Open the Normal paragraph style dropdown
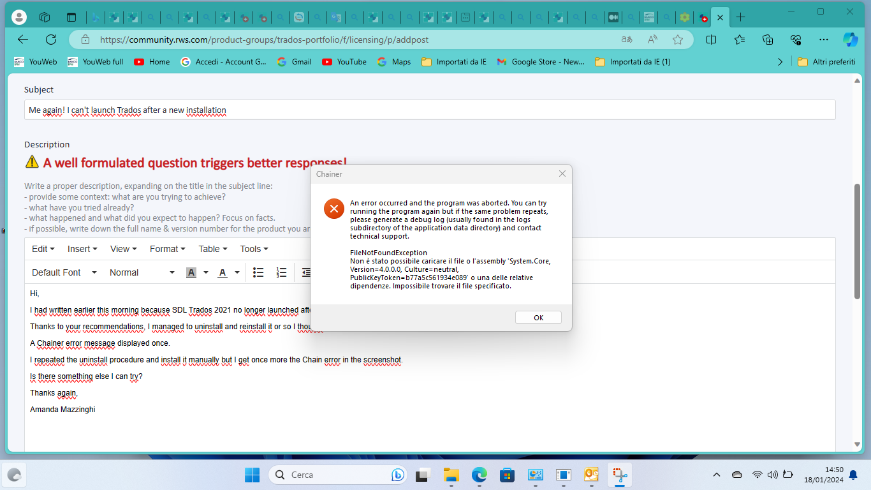 [x=142, y=272]
